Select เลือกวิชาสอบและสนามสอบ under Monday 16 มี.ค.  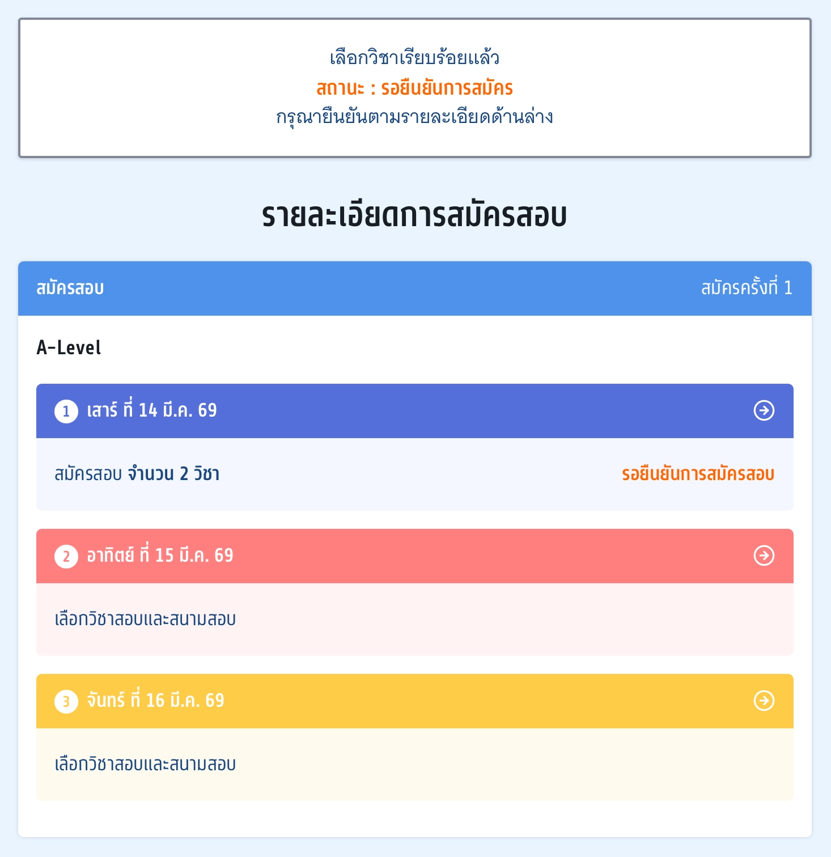coord(145,764)
